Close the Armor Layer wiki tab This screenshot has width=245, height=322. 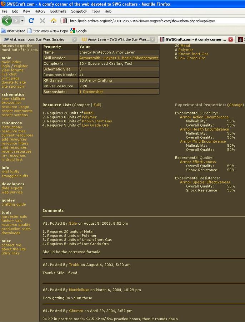pyautogui.click(x=152, y=39)
